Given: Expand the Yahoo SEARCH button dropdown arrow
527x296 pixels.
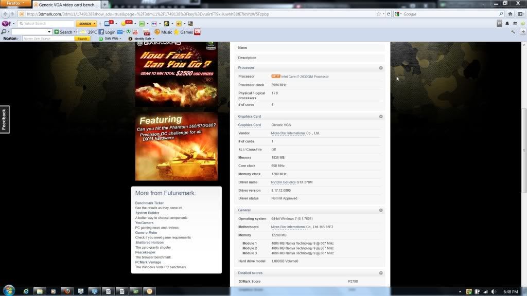Looking at the screenshot, I should (x=95, y=24).
